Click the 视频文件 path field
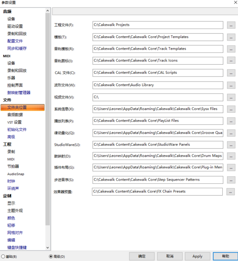Screen dimensions: 238x261 [158, 97]
